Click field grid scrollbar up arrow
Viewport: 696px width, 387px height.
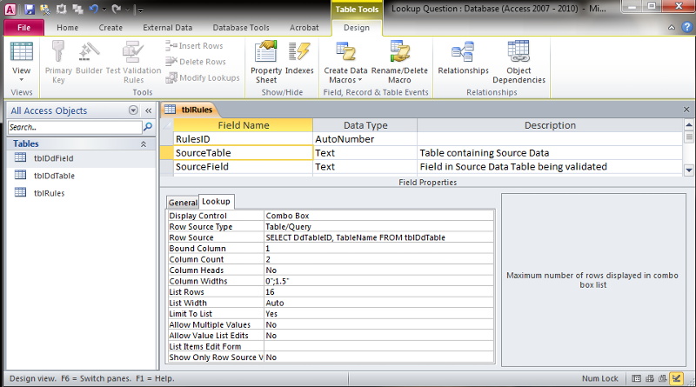tap(689, 124)
